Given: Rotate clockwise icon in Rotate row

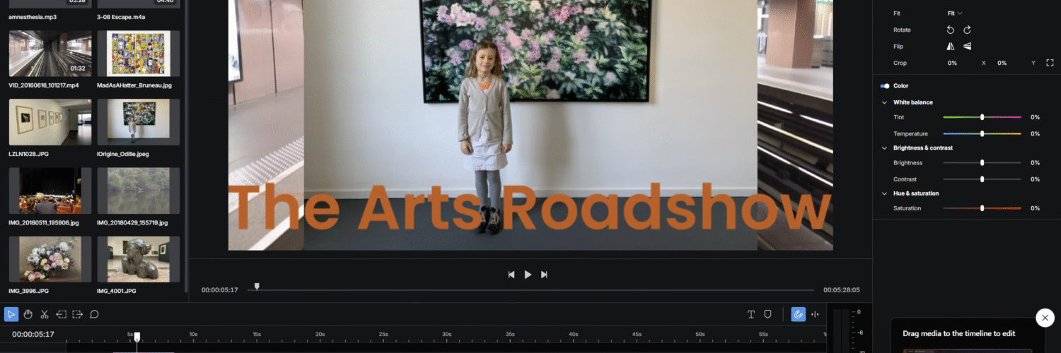Looking at the screenshot, I should [967, 30].
